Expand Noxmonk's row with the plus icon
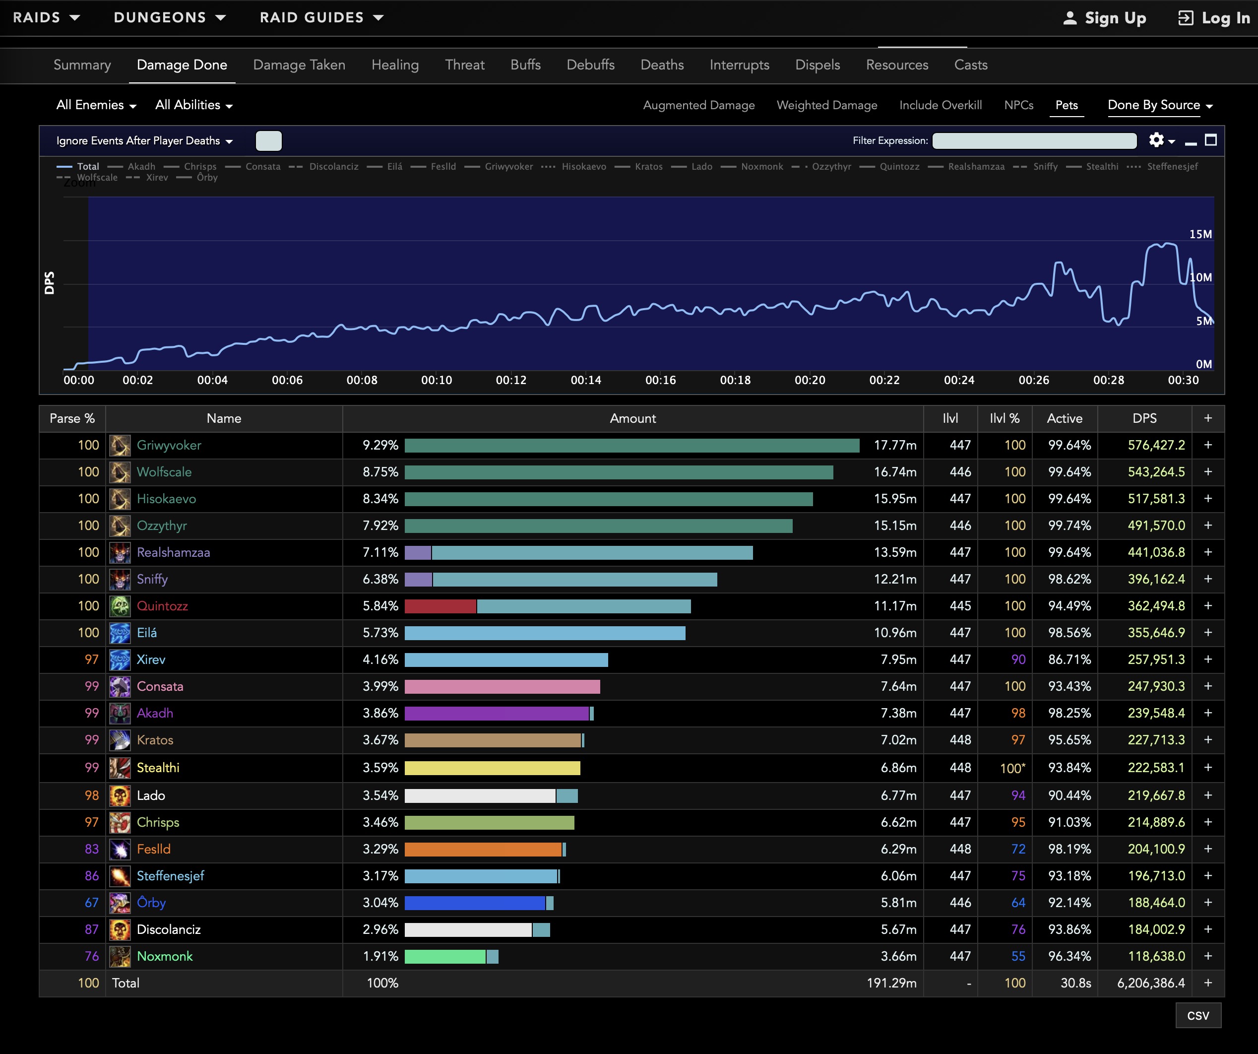The height and width of the screenshot is (1054, 1258). pyautogui.click(x=1208, y=956)
